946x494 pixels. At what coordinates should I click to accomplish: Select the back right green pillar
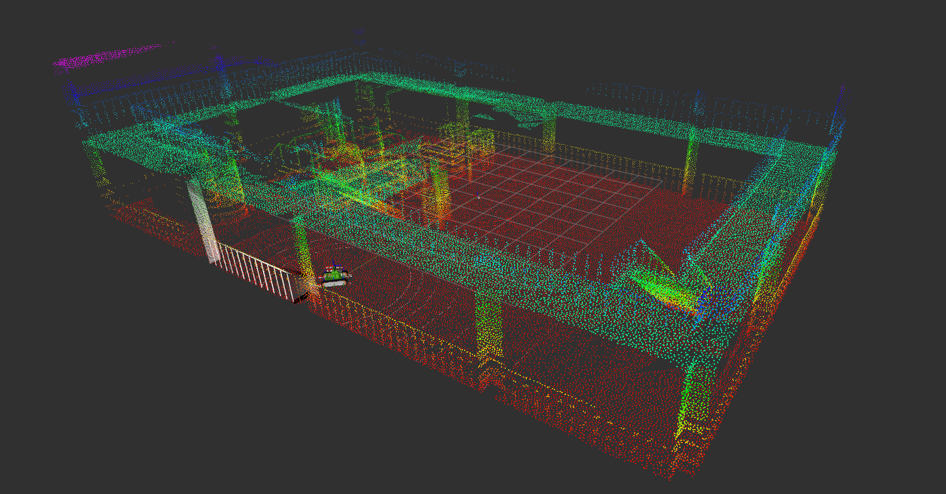pos(690,160)
